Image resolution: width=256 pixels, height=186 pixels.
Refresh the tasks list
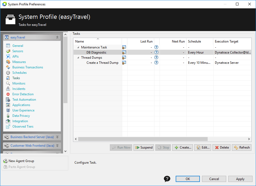click(242, 148)
